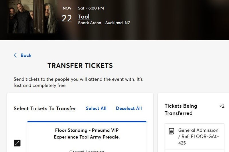
Task: Click Deselect All tickets
Action: coord(129,108)
